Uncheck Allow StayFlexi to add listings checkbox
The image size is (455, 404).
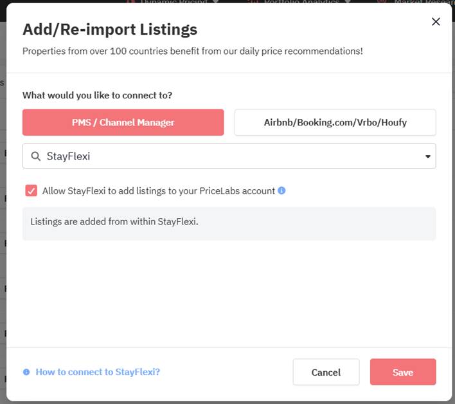pyautogui.click(x=31, y=190)
